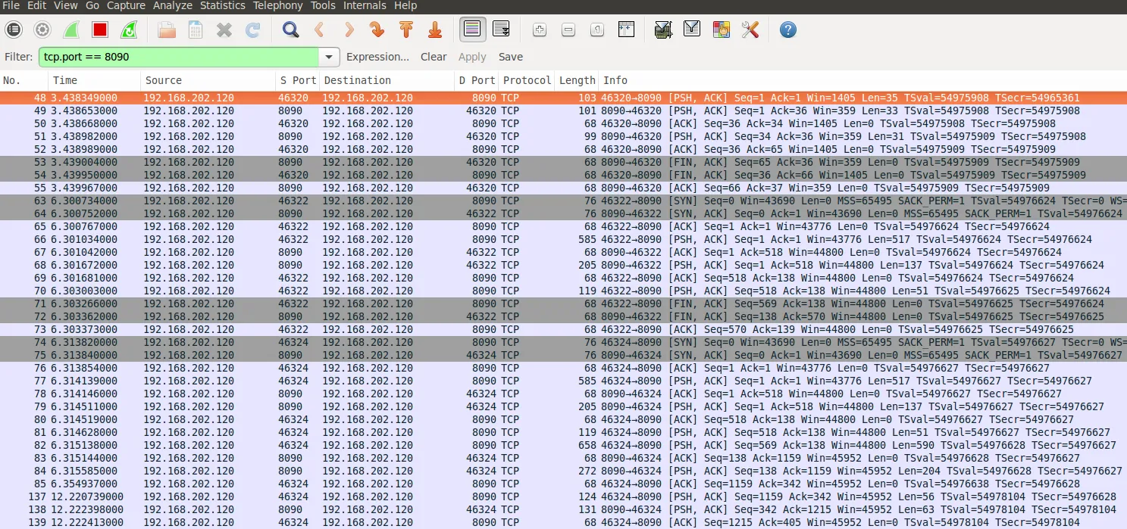
Task: Clear the display filter
Action: pyautogui.click(x=434, y=57)
